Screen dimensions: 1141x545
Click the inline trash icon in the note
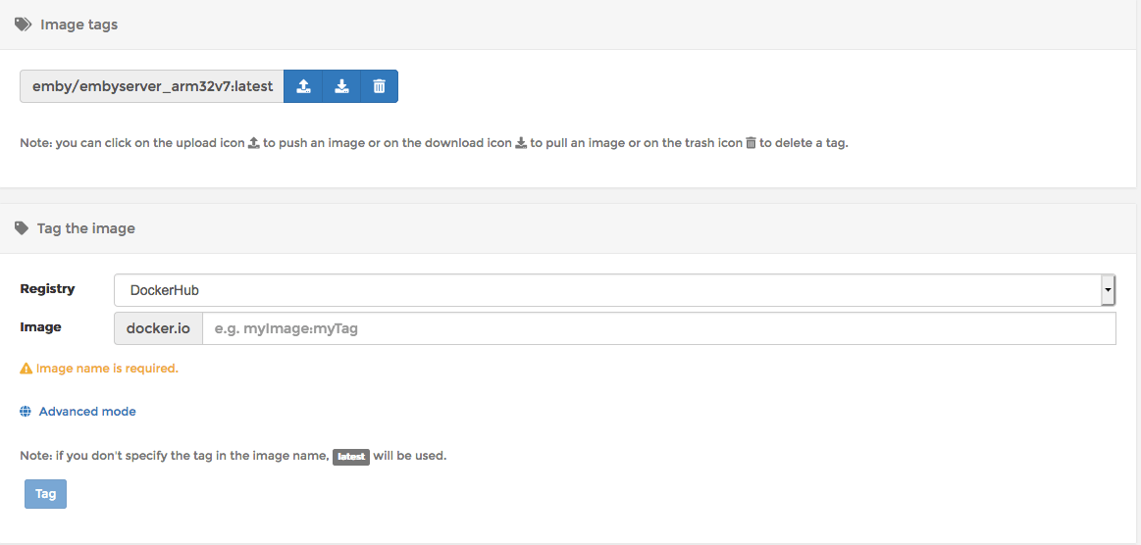(751, 143)
